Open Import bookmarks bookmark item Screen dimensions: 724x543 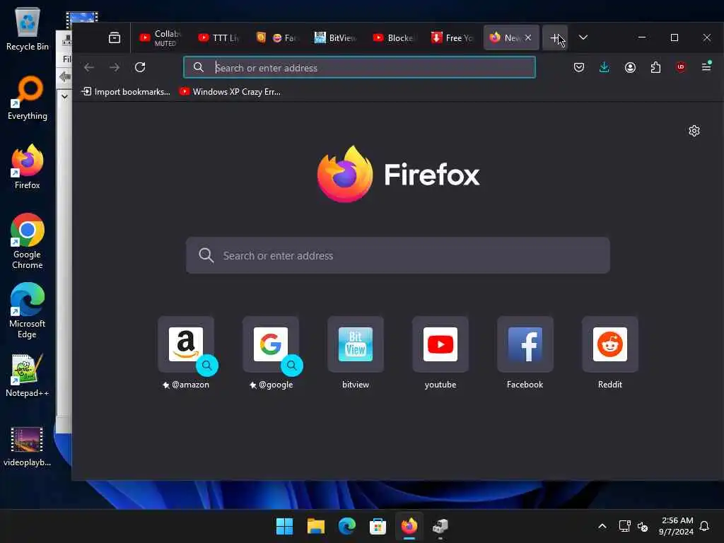pyautogui.click(x=126, y=92)
